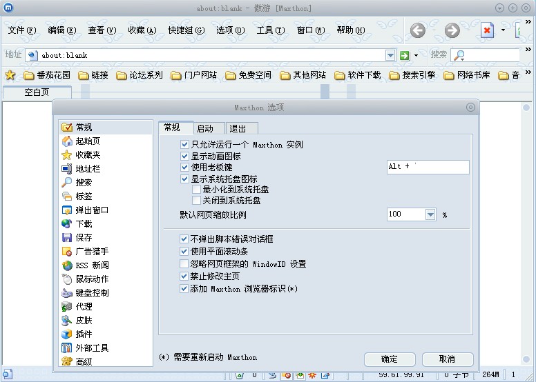Viewport: 536px width, 382px height.
Task: Toggle 显示系统托盘图标 checkbox
Action: click(x=184, y=179)
